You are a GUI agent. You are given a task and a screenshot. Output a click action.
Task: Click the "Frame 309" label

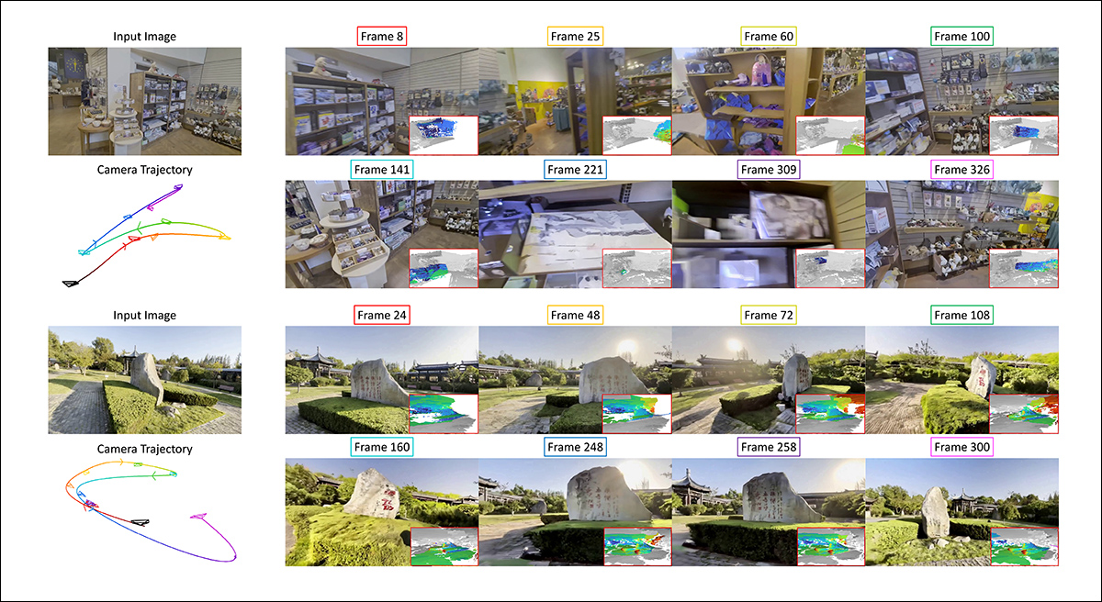click(769, 170)
